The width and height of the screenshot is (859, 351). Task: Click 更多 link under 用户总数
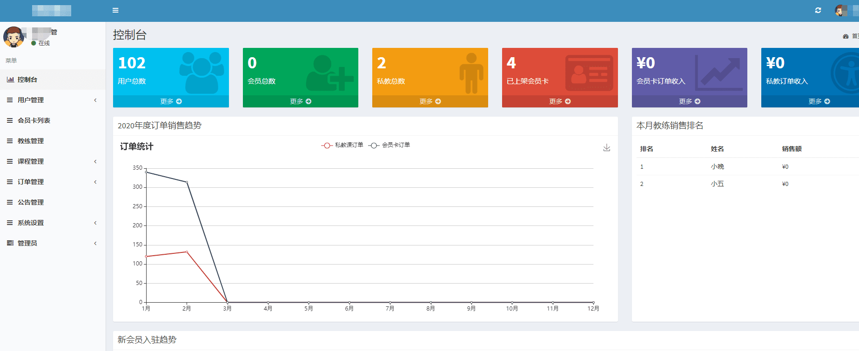171,101
